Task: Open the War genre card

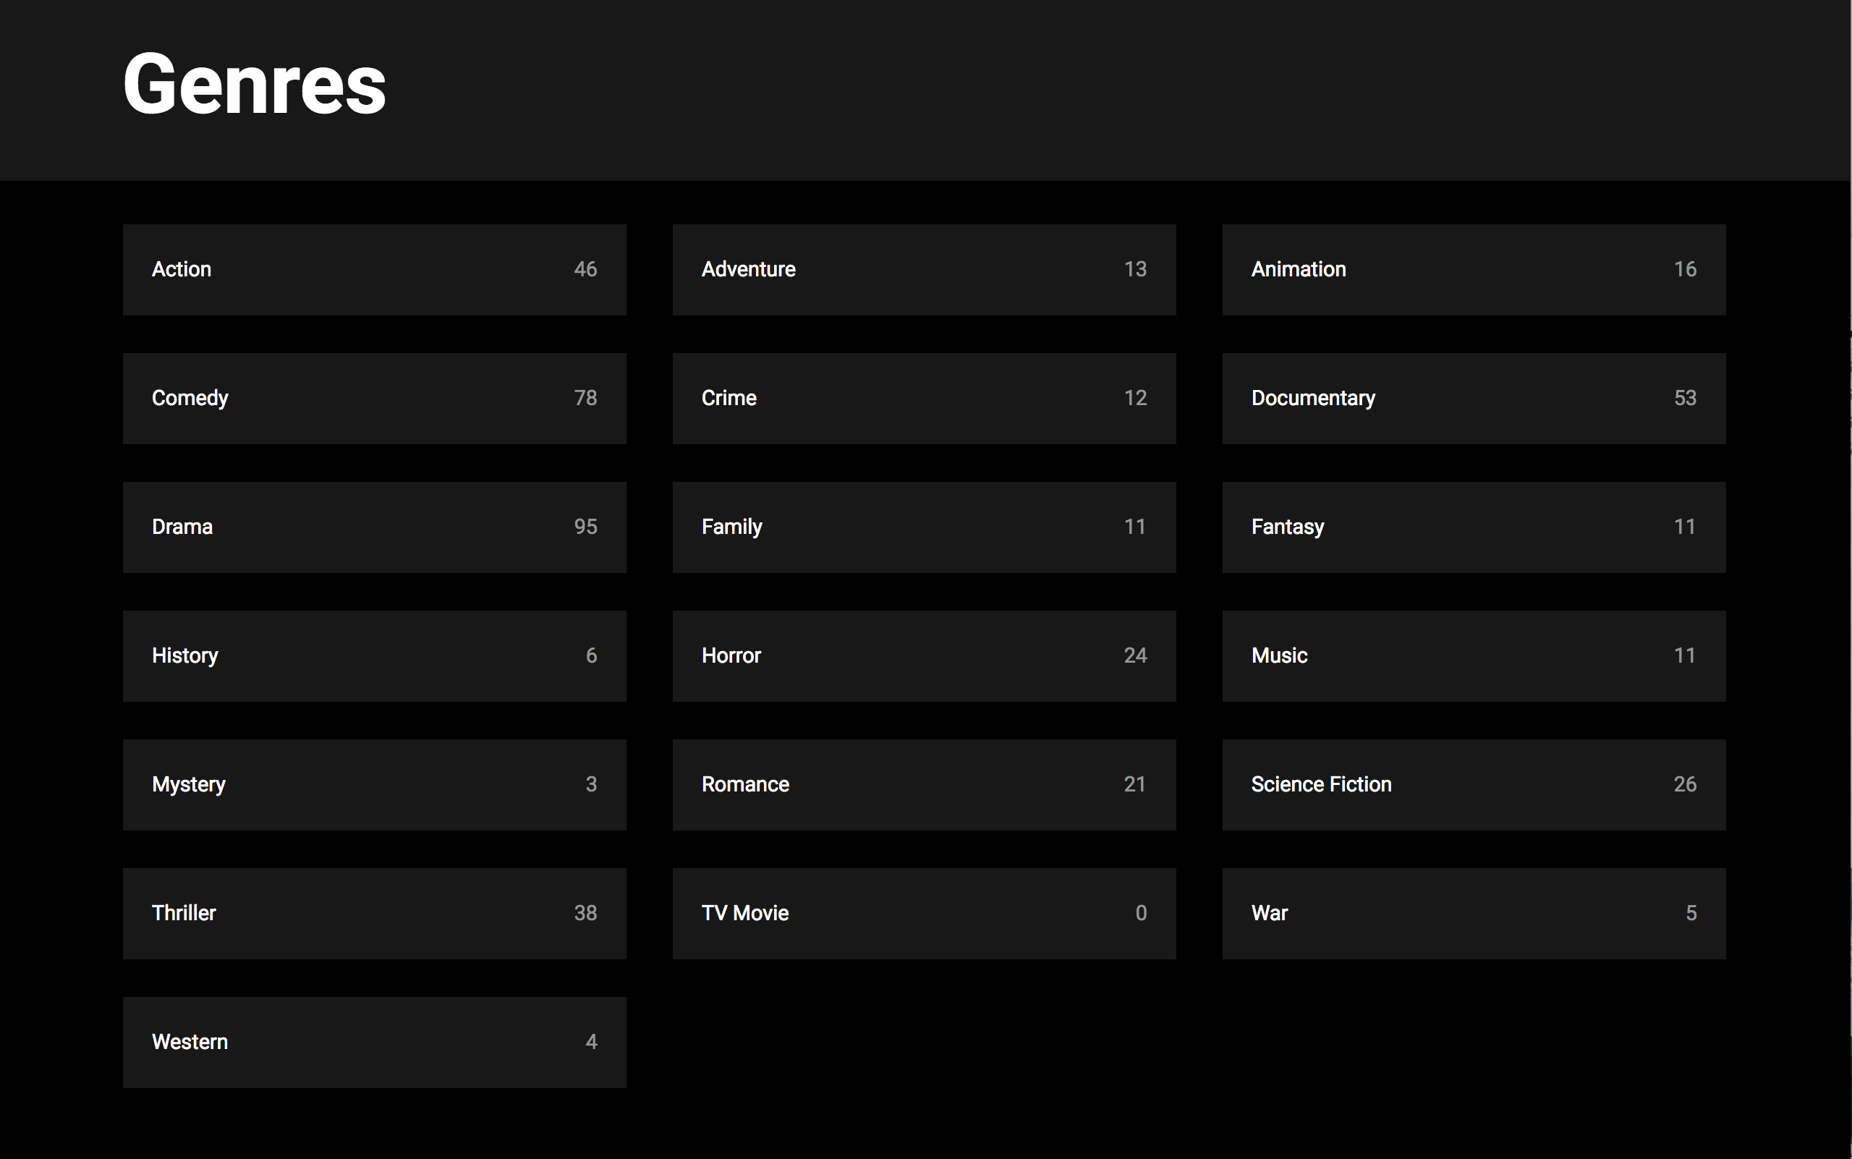Action: (1474, 914)
